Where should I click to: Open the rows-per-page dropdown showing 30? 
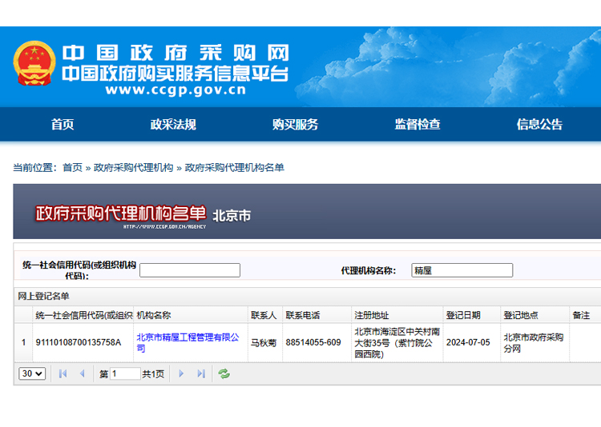(32, 373)
